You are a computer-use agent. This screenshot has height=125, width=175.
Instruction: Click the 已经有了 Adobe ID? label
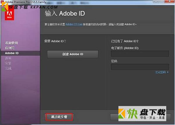coord(125,41)
